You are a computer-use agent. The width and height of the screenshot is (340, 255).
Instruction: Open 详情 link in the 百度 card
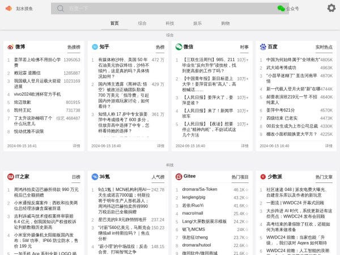[329, 146]
